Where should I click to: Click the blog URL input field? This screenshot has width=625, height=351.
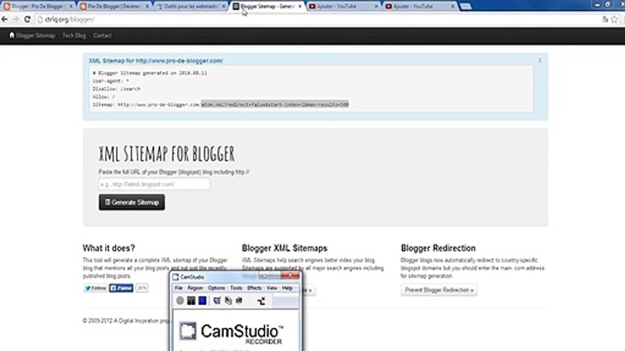pyautogui.click(x=154, y=184)
